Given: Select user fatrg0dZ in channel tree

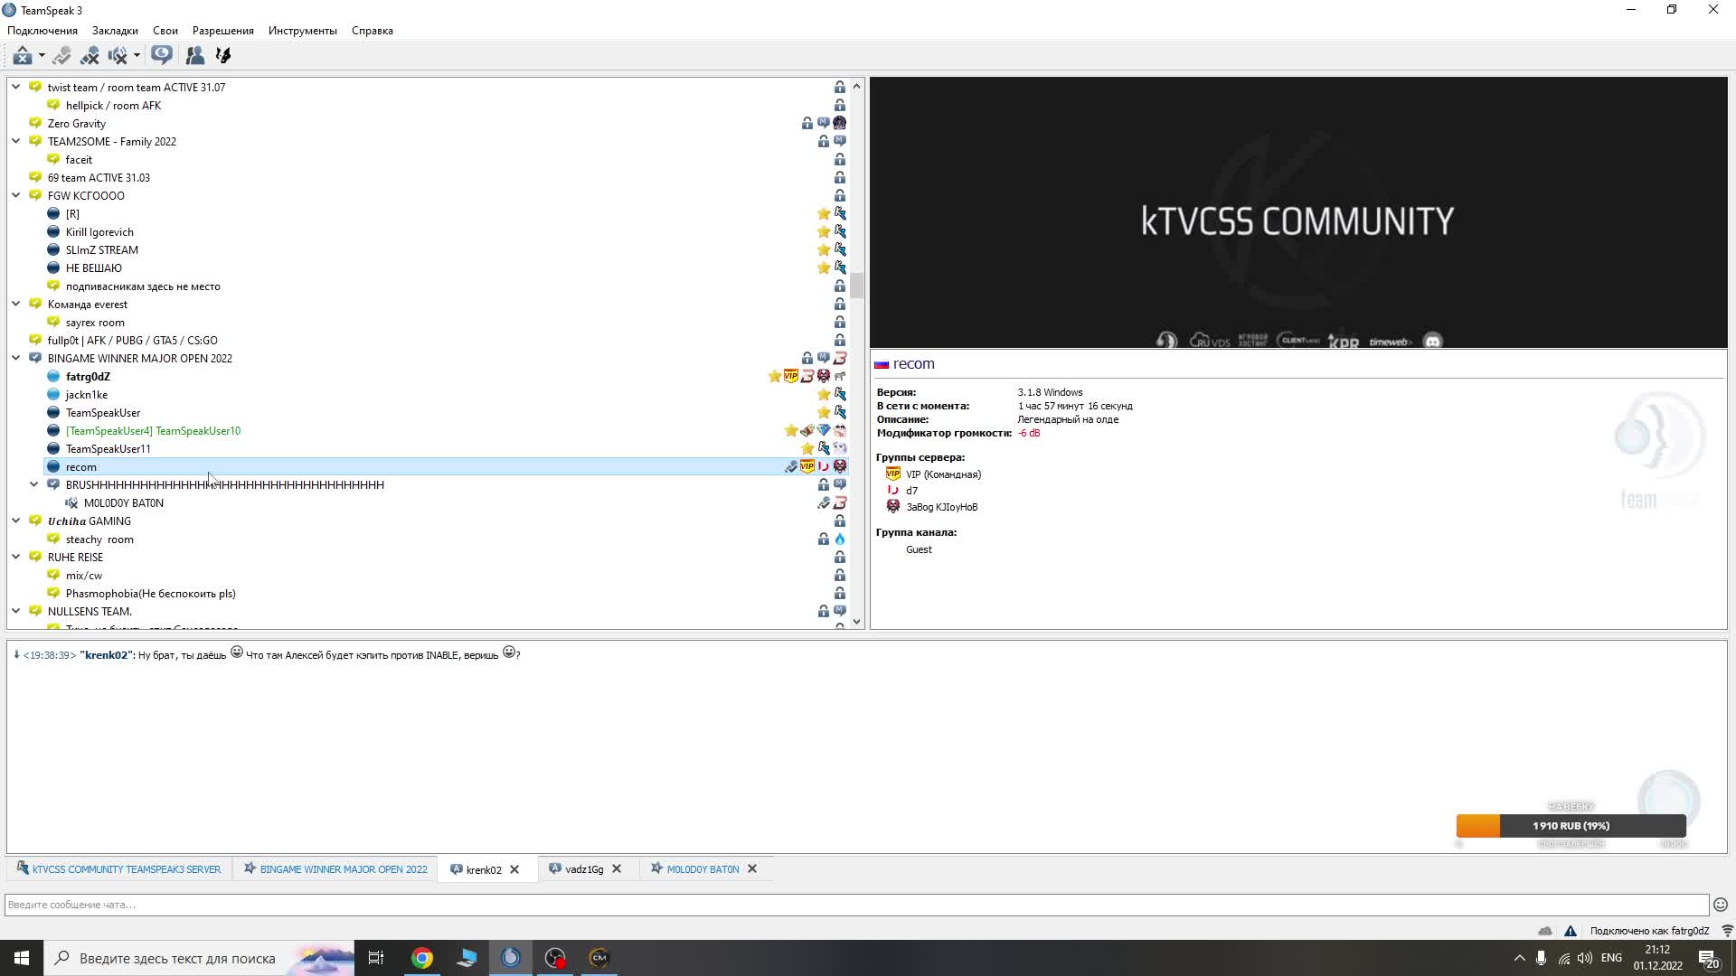Looking at the screenshot, I should pyautogui.click(x=88, y=377).
